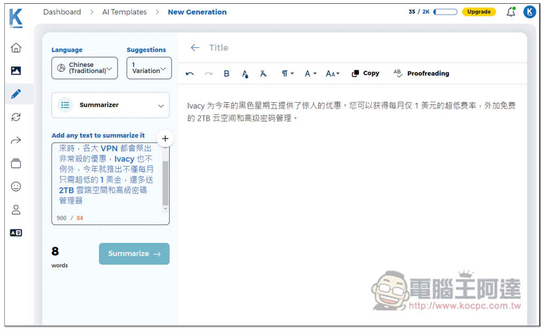Click New Generation breadcrumb
This screenshot has height=330, width=544.
click(197, 12)
